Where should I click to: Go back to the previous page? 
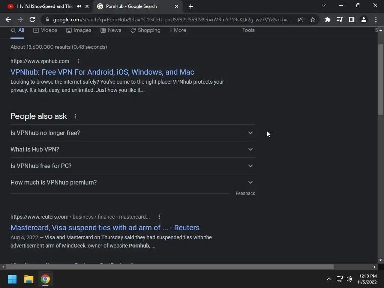coord(8,19)
